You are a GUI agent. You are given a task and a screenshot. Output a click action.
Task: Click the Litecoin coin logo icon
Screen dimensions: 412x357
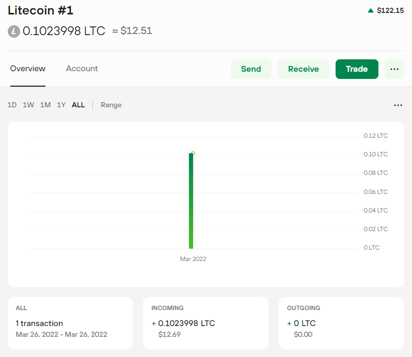13,31
